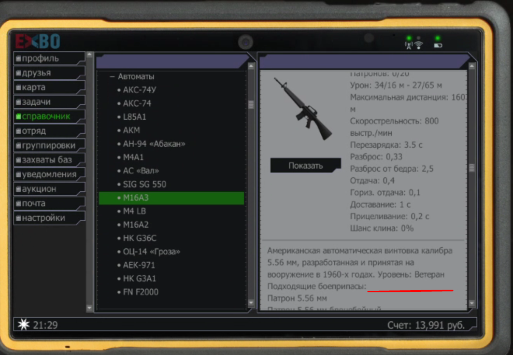The width and height of the screenshot is (513, 355).
Task: Click the down arrow on the details panel scrollbar
Action: coord(472,303)
